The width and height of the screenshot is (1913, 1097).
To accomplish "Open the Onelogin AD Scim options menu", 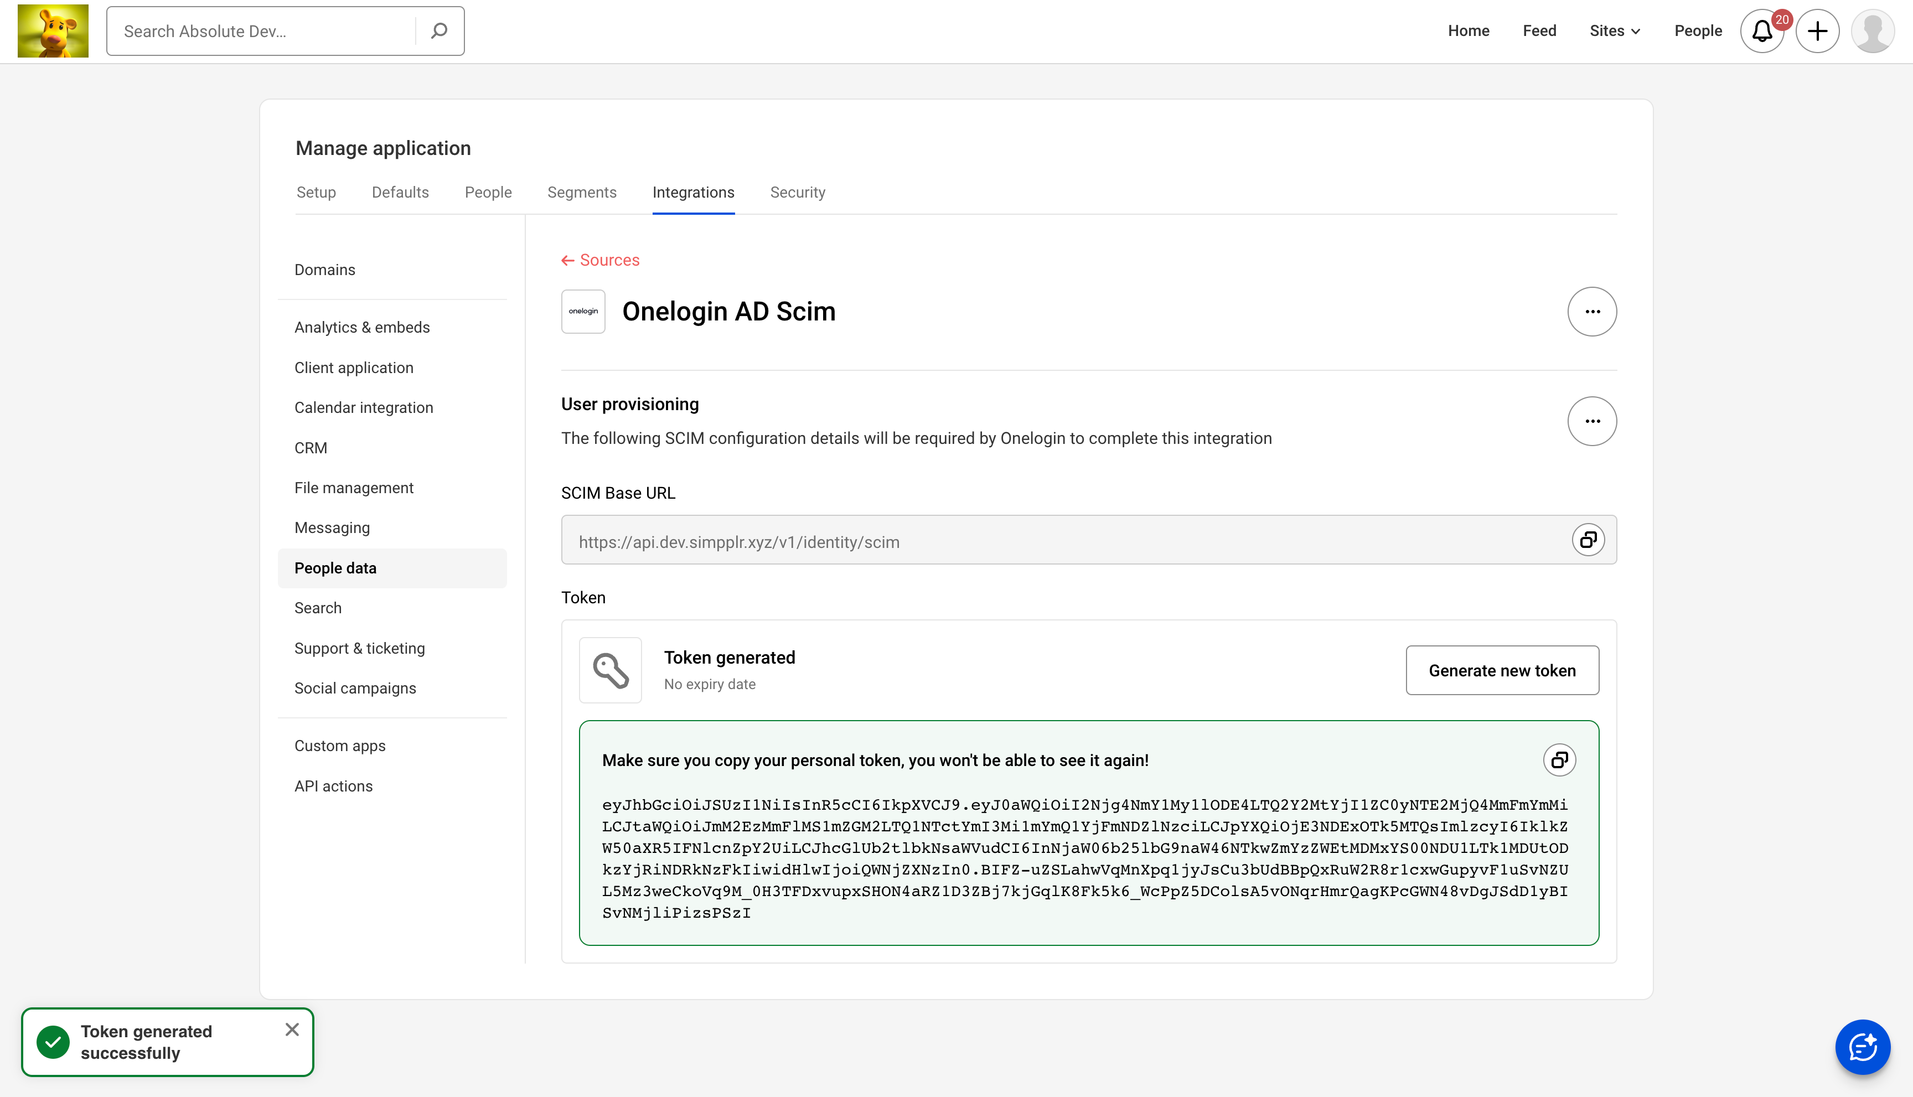I will [x=1592, y=311].
